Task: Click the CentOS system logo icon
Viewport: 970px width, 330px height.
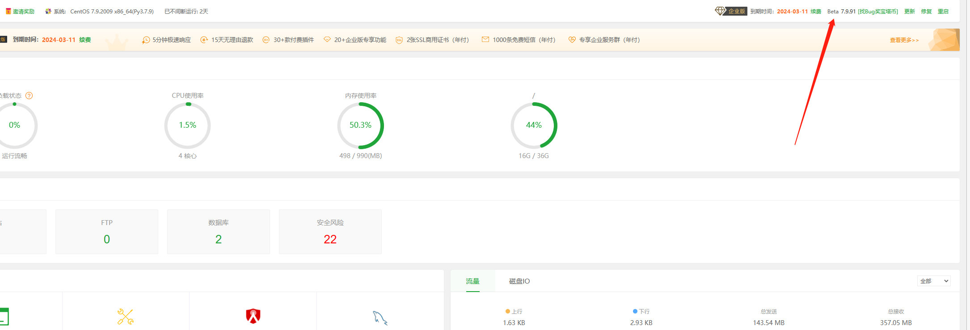Action: [48, 11]
